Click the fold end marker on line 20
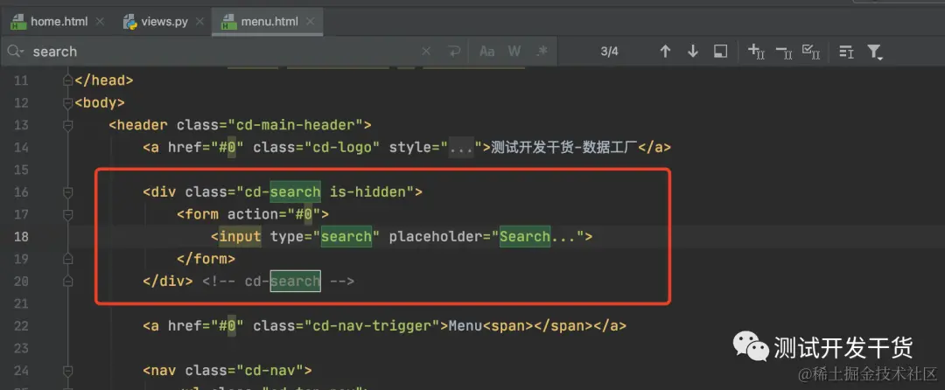 click(67, 281)
